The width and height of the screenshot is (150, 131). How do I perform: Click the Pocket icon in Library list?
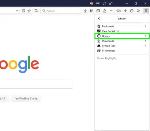coord(99,31)
